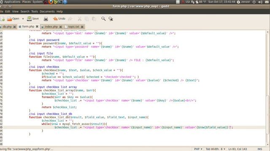The height and width of the screenshot is (151, 270).
Task: Open the View menu
Action: (x=15, y=11)
